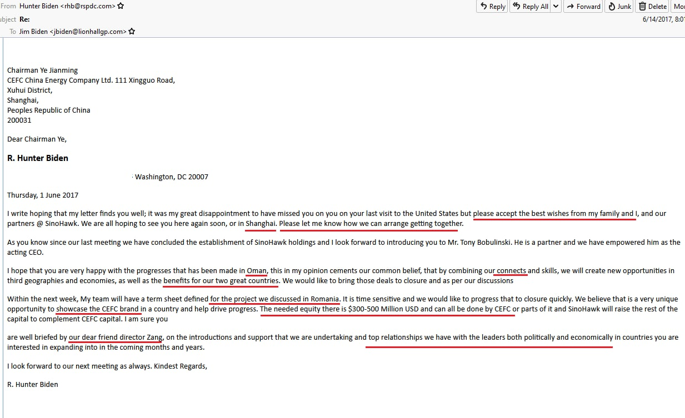Click the CEFC China Energy Company address line

coord(91,80)
